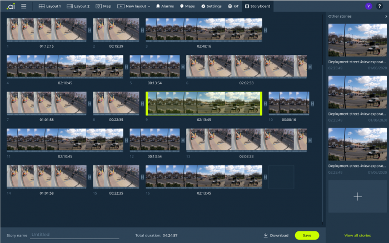Image resolution: width=389 pixels, height=243 pixels.
Task: Select clip 5 in the storyboard
Action: click(x=155, y=67)
